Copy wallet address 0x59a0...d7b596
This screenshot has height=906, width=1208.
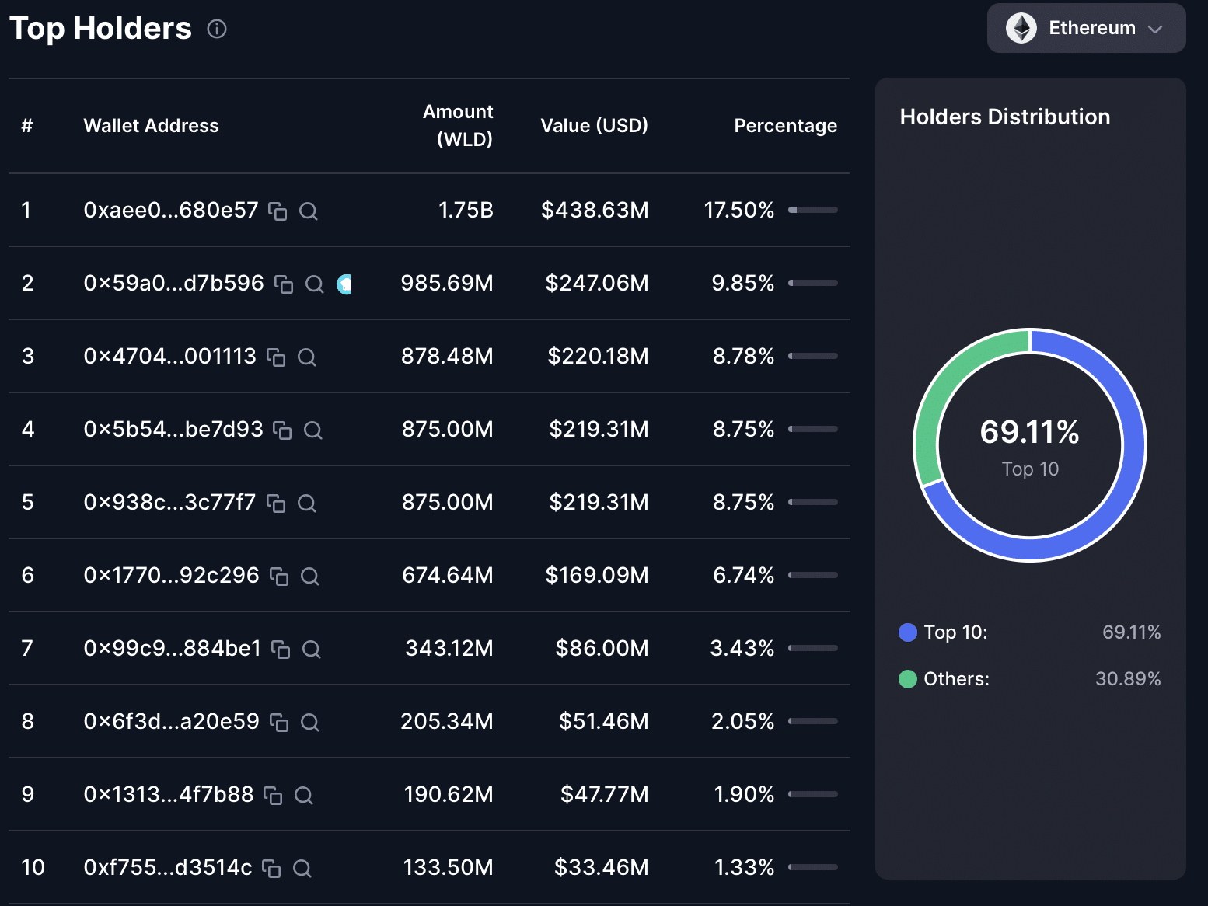[x=284, y=284]
